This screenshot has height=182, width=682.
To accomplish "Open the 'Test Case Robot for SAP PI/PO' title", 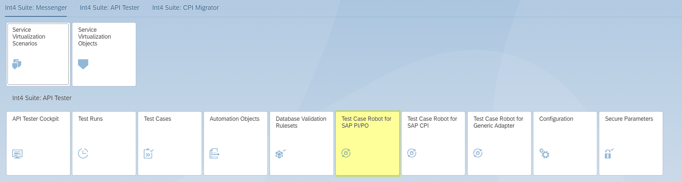I will pos(366,122).
